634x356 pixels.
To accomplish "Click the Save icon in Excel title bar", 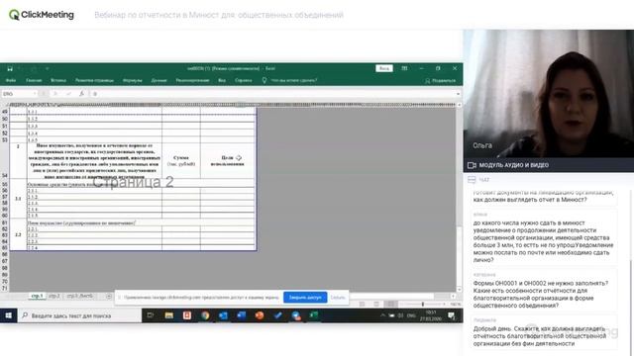I will point(10,68).
